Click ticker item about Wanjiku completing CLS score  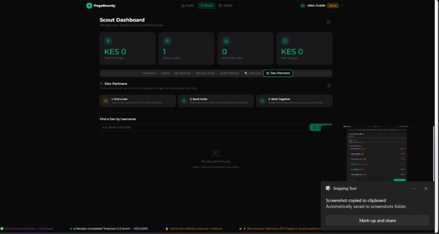[108, 229]
